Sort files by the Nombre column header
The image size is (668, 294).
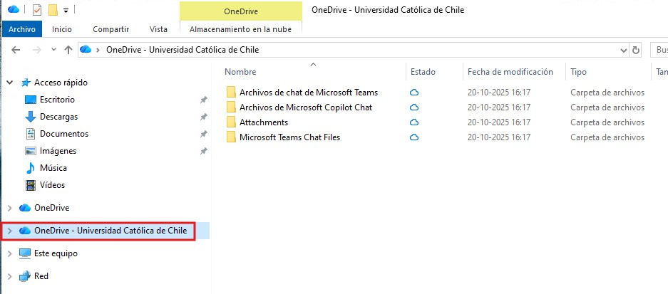tap(240, 72)
